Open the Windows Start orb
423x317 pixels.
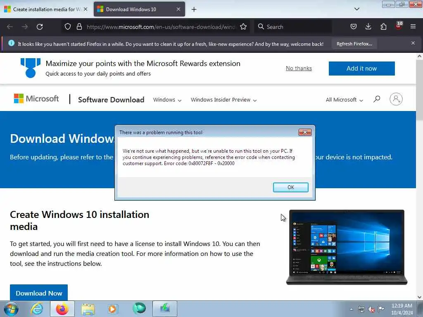click(11, 309)
